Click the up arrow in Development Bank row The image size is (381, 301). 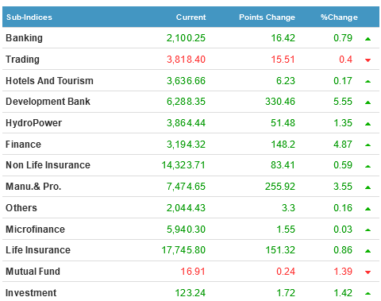(x=368, y=102)
